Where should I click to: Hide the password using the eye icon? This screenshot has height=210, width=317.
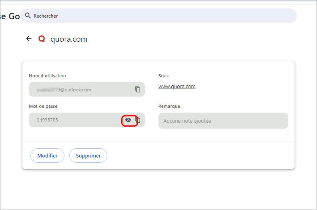point(128,120)
